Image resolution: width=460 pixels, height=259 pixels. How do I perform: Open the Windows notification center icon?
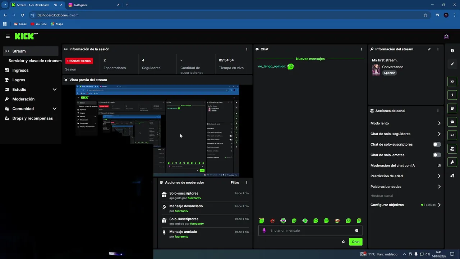pos(452,254)
